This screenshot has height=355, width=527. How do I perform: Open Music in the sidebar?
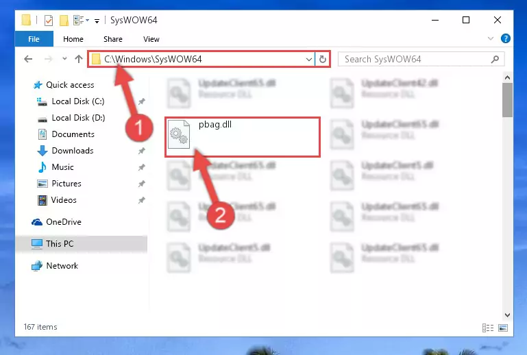coord(56,167)
